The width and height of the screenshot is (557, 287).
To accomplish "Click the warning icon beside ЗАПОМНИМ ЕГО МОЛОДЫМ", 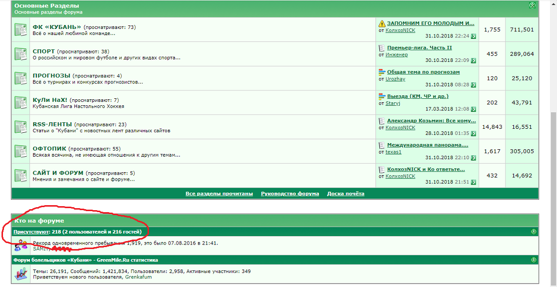I will click(382, 23).
